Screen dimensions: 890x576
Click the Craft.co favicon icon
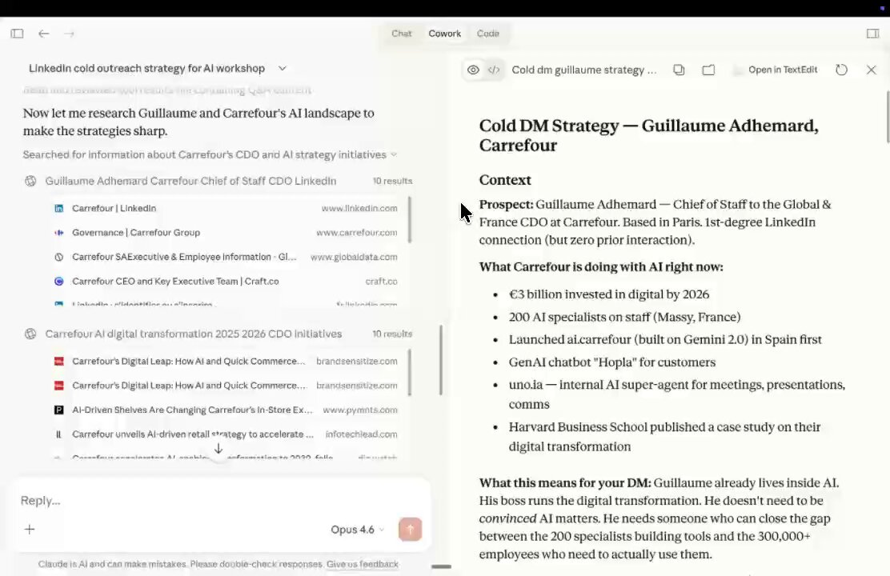tap(58, 282)
